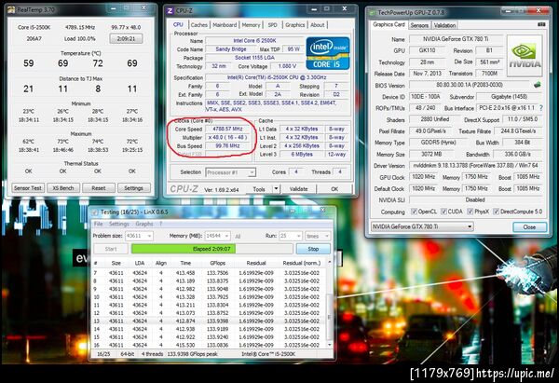Click the GPU Clock 1020 MHz field in GPU-Z
This screenshot has height=383, width=559.
(424, 177)
